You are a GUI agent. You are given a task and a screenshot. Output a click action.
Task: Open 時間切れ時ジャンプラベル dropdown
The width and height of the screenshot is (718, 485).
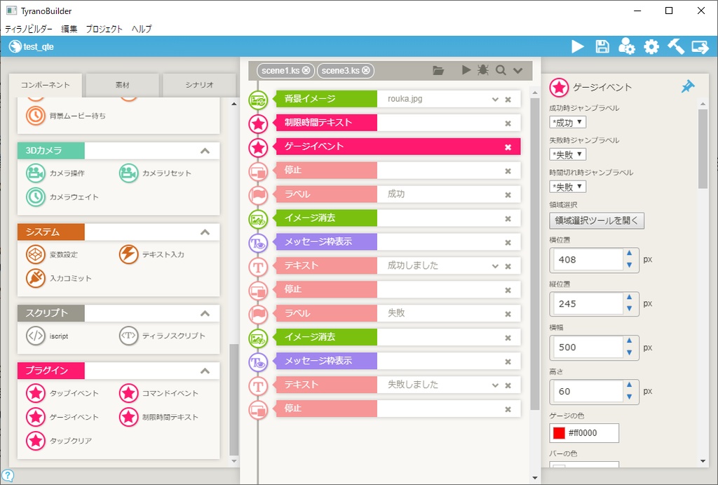point(567,187)
